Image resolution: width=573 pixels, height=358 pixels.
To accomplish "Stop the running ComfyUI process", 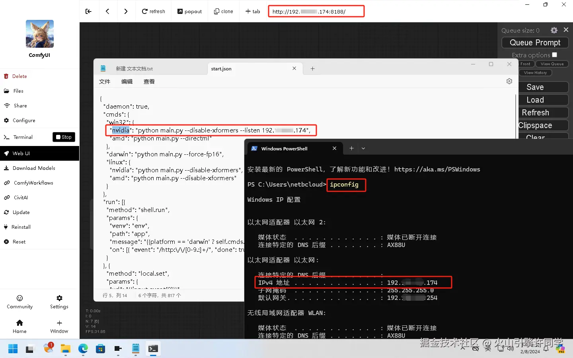I will [64, 137].
